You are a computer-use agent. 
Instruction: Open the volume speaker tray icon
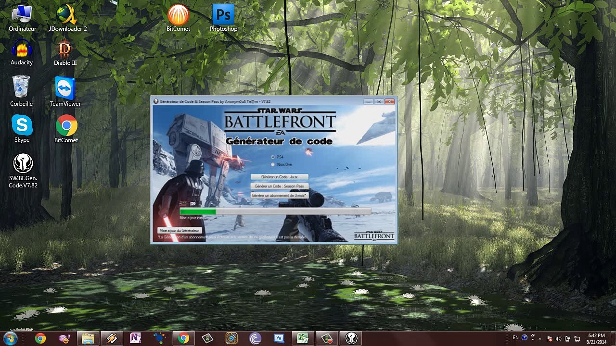(x=559, y=338)
